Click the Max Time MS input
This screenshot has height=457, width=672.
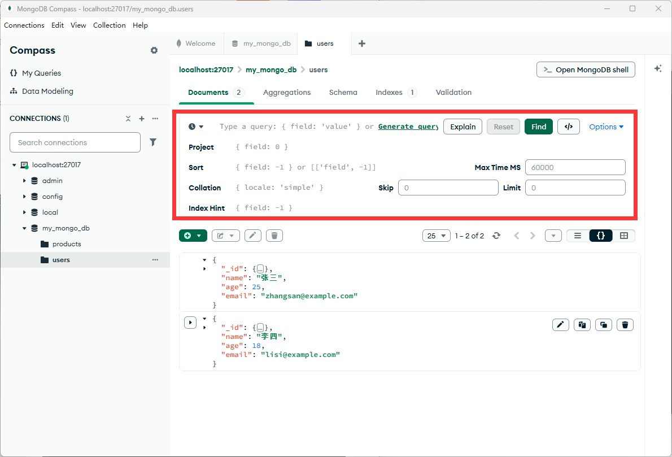(x=575, y=167)
